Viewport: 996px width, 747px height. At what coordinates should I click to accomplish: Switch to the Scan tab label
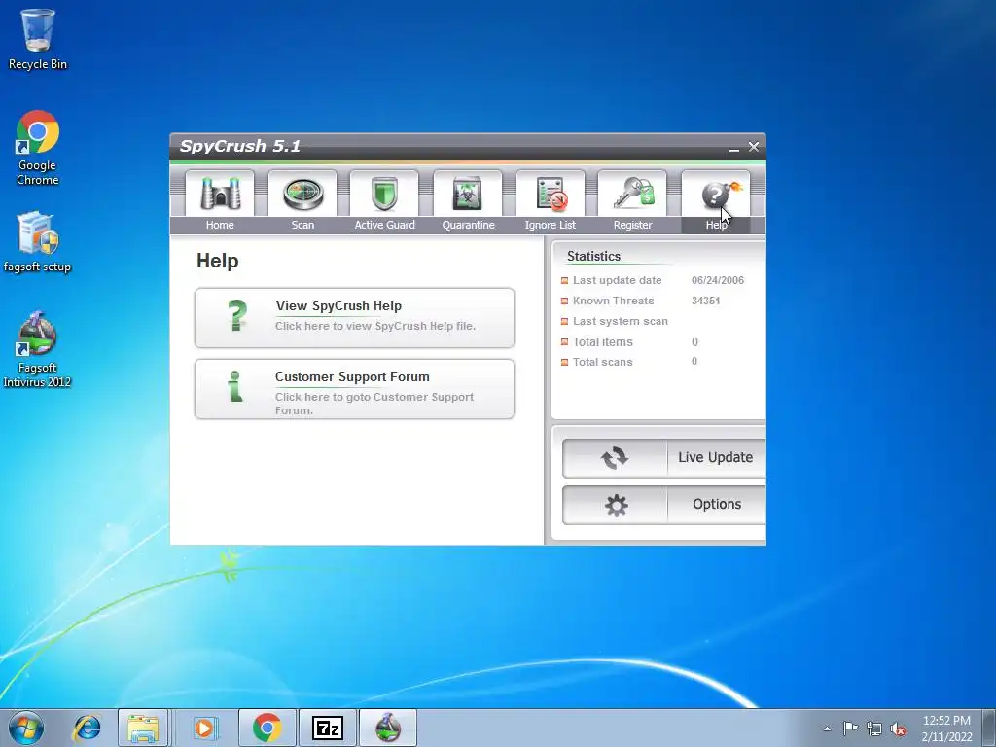pos(302,225)
